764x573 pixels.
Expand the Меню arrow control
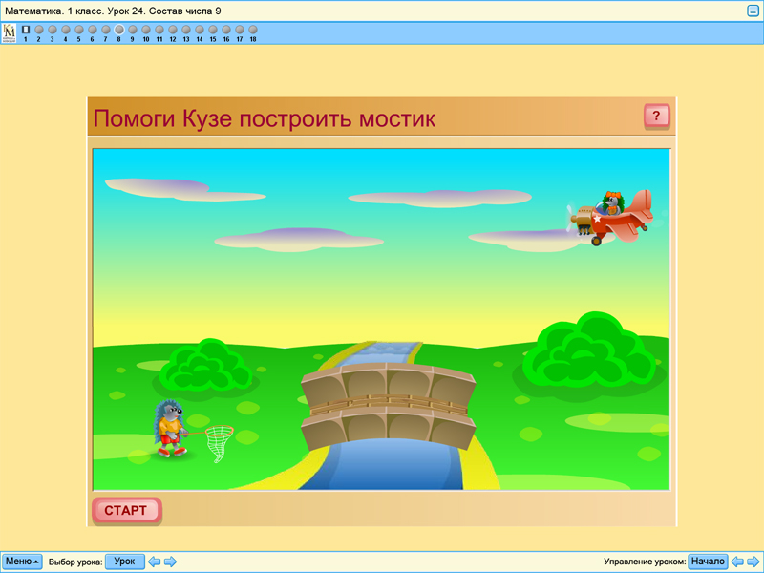point(36,562)
